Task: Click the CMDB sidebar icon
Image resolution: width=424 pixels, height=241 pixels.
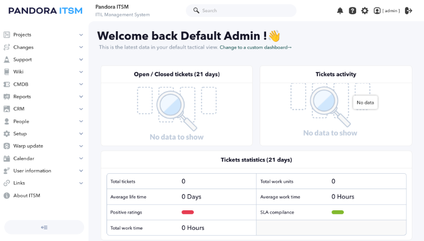Action: point(7,84)
